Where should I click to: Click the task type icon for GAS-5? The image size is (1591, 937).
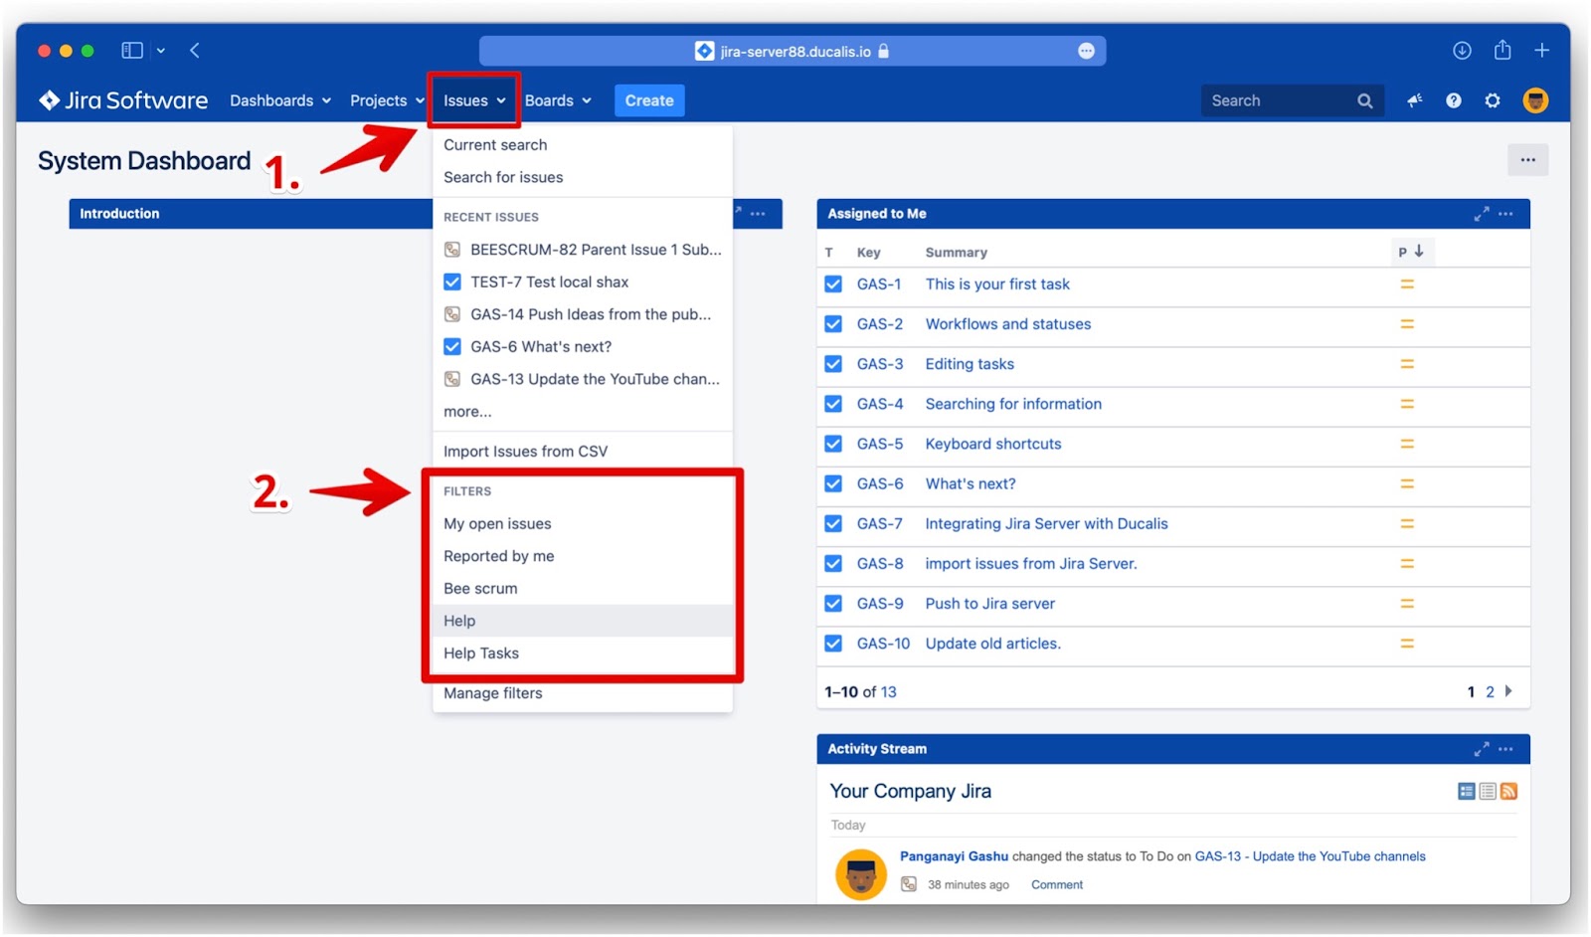click(833, 444)
